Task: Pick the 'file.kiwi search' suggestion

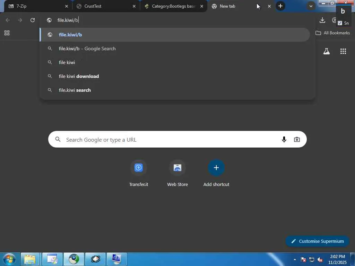Action: coord(175,90)
